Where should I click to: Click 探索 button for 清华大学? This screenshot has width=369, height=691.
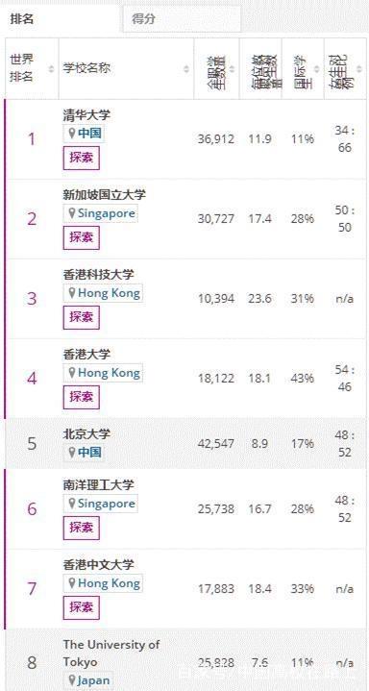pyautogui.click(x=82, y=159)
